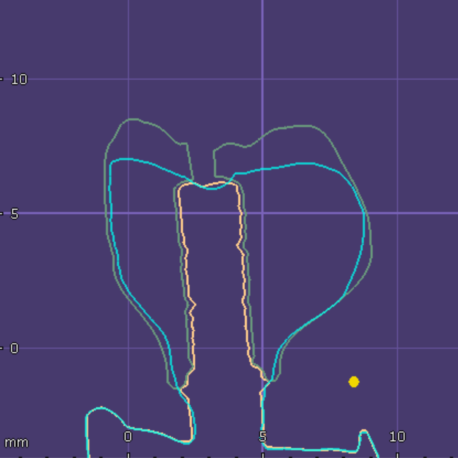Click the horizontal axis label 5
Screen dimensions: 458x458
263,437
